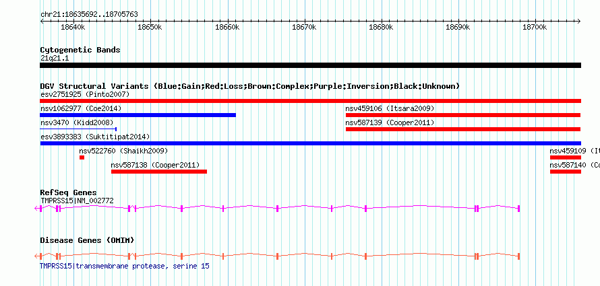Click the right arrowhead of the coordinate ruler
Viewport: 600px width, 286px height.
[x=579, y=21]
